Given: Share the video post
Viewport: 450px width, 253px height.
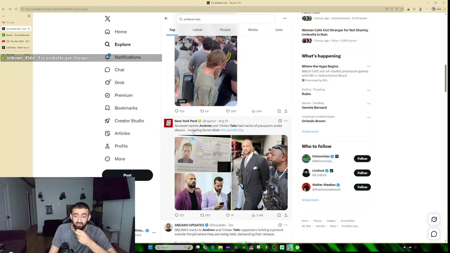Looking at the screenshot, I should tap(286, 111).
